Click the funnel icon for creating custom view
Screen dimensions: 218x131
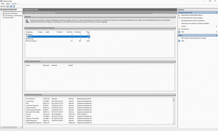[179, 18]
